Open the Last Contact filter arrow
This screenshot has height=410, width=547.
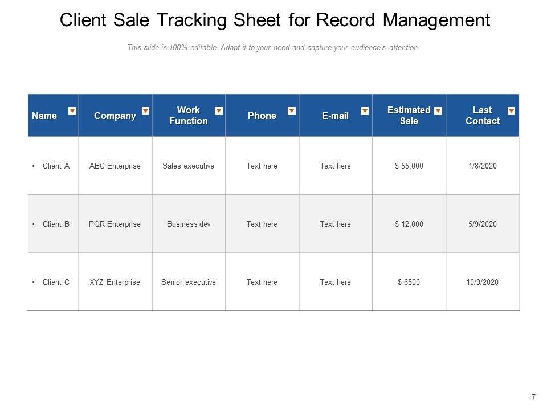(512, 111)
